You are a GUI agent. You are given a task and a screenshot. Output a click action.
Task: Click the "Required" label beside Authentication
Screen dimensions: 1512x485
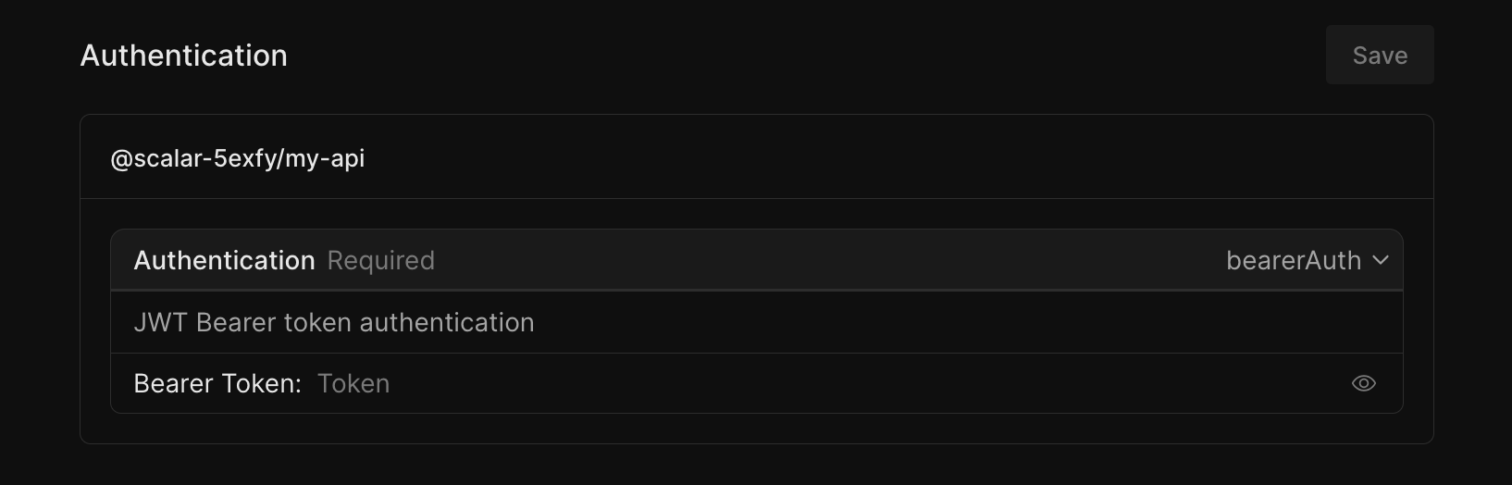380,261
